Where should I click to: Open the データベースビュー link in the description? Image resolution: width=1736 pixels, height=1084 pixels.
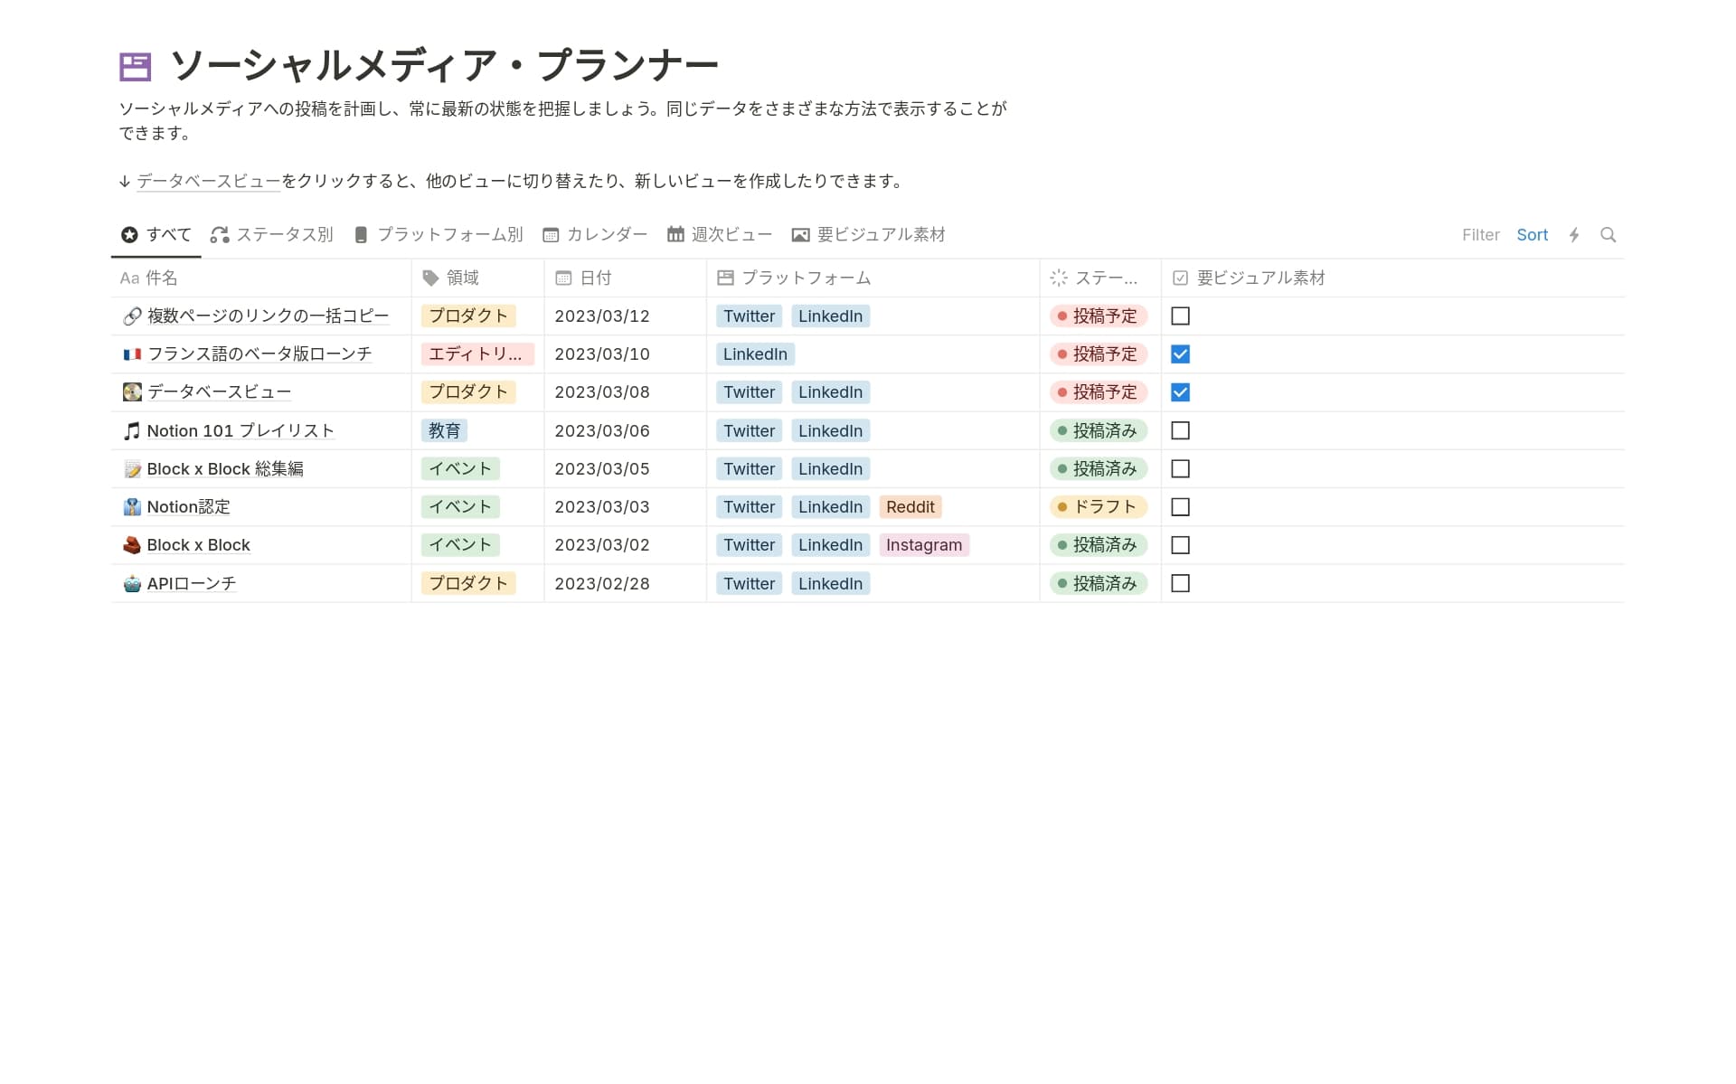207,180
